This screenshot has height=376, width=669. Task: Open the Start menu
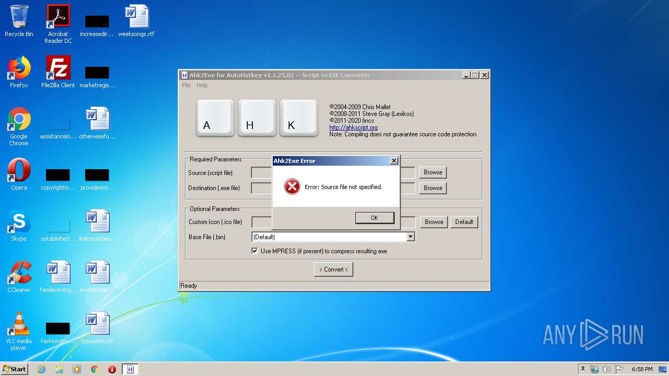click(x=15, y=369)
